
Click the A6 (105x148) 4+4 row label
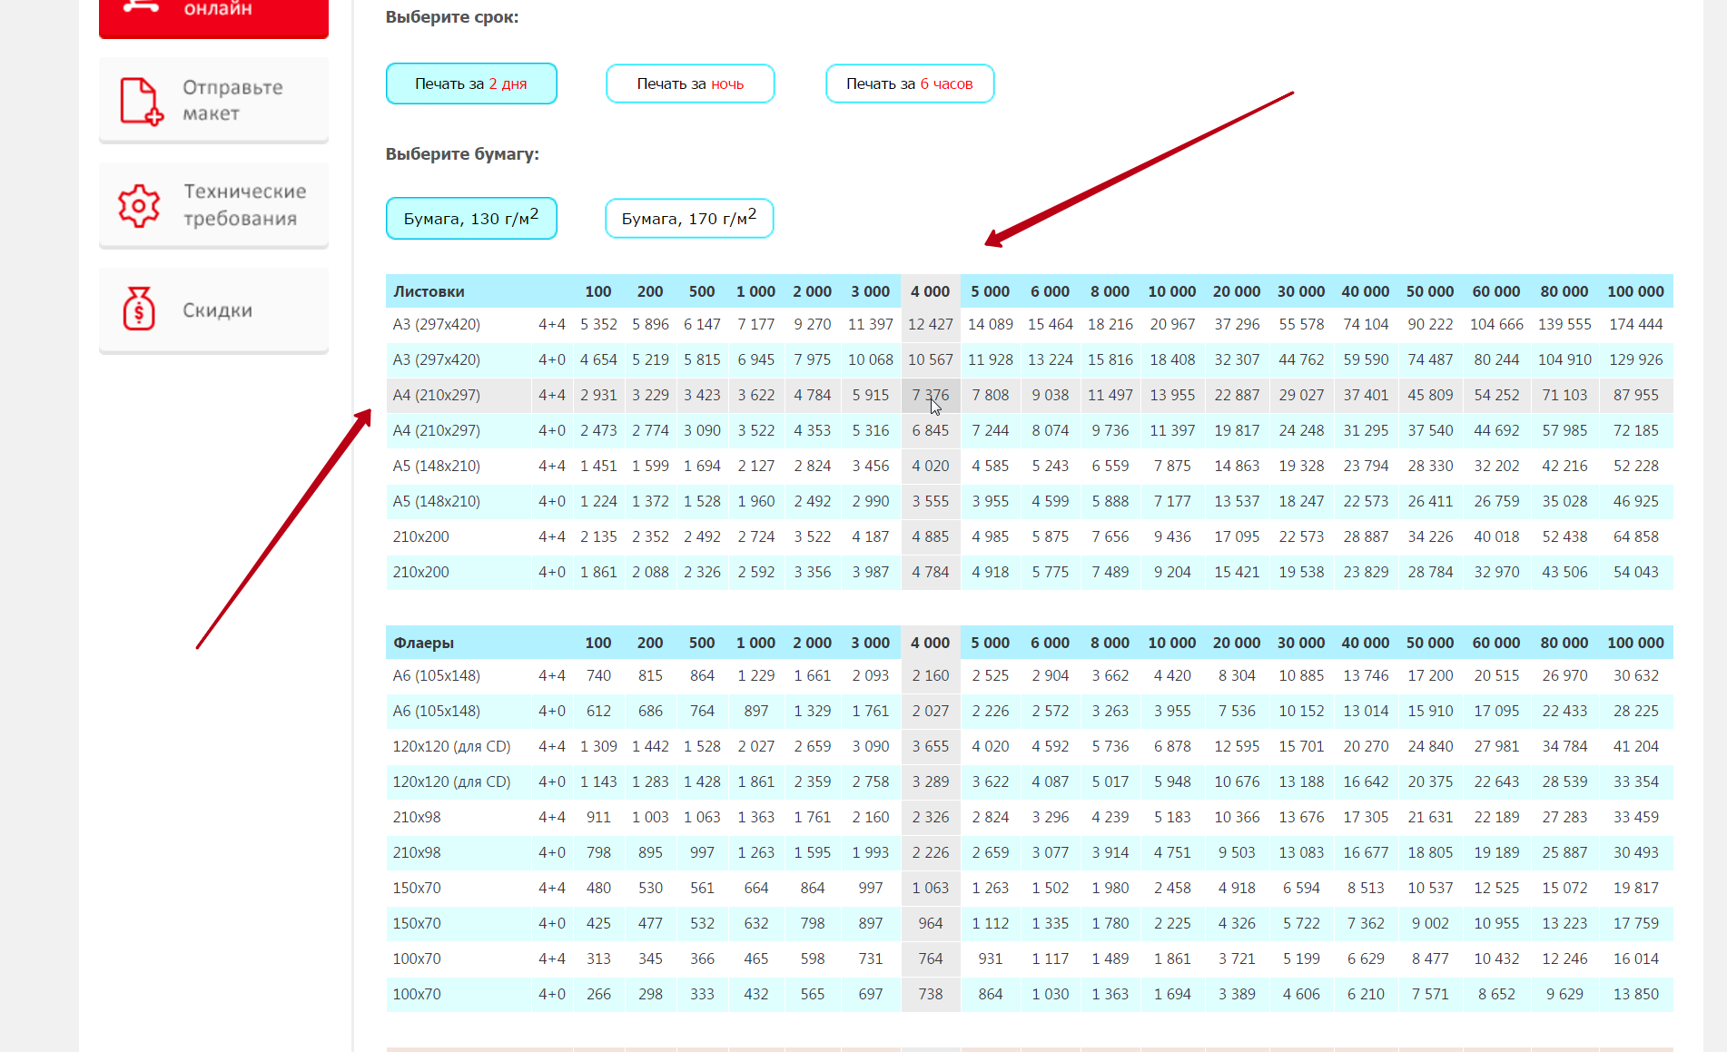[437, 675]
